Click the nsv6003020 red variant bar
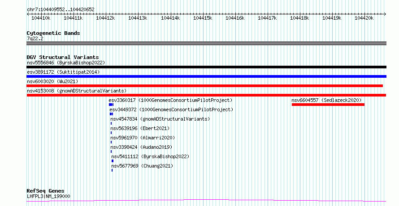 pos(204,86)
